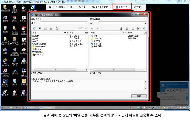This screenshot has height=120, width=190.
Task: Select network drive Z:₩ ITDonga
Action: tap(39, 44)
